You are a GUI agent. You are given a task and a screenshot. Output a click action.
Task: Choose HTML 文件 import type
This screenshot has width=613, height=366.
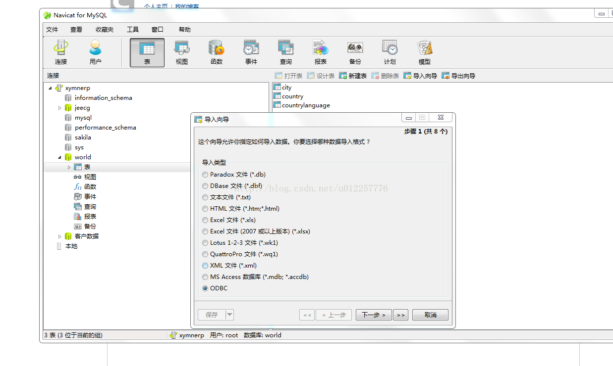coord(205,209)
